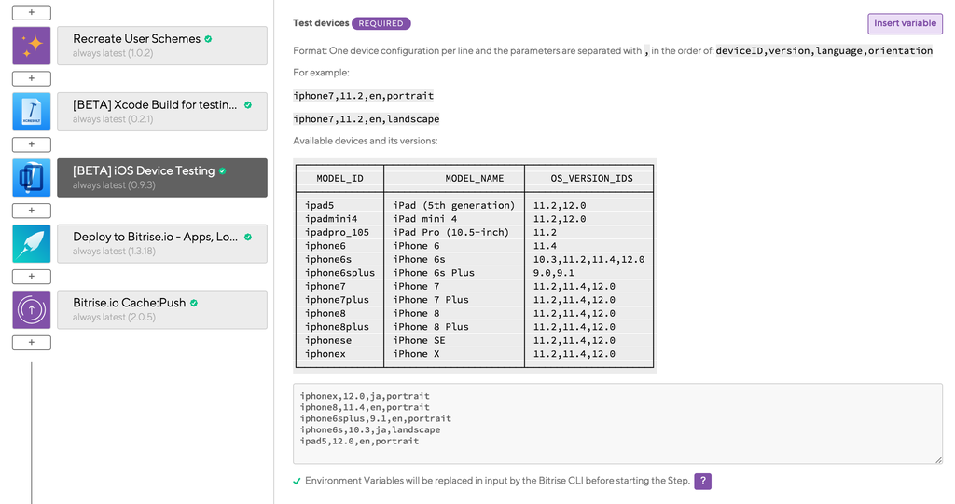Click the iPhone SE model name
Screen dimensions: 955x504
pyautogui.click(x=419, y=340)
